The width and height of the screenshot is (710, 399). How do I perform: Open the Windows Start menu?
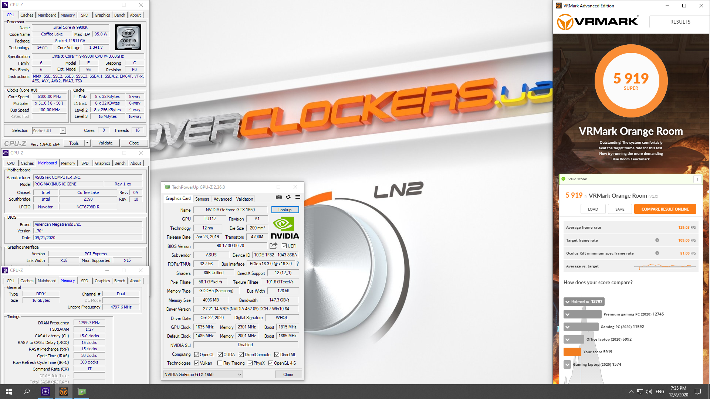pyautogui.click(x=9, y=392)
